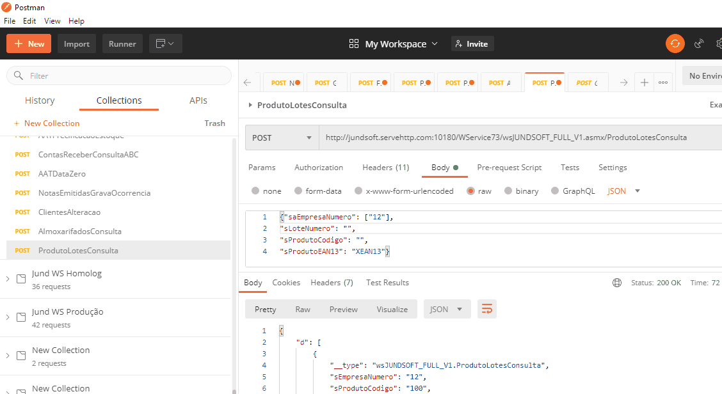Click the plus icon to open new tab
The image size is (722, 394).
click(x=645, y=83)
